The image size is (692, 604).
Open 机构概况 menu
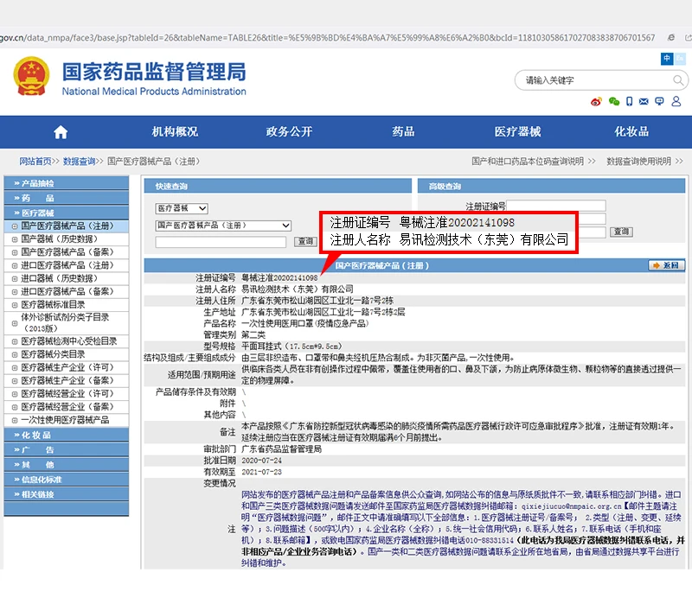(175, 132)
